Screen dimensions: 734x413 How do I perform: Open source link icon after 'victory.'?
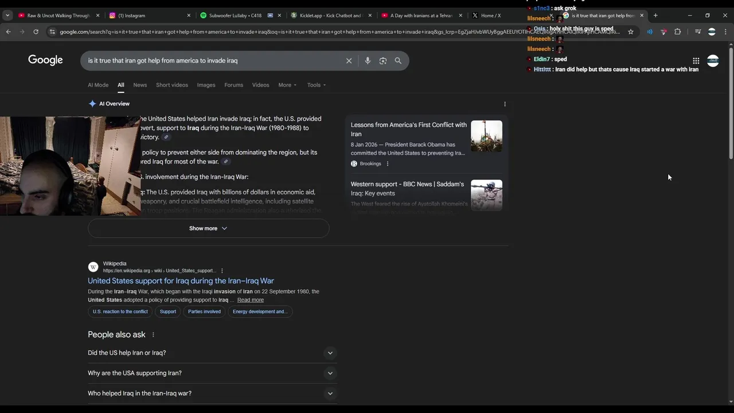coord(166,137)
